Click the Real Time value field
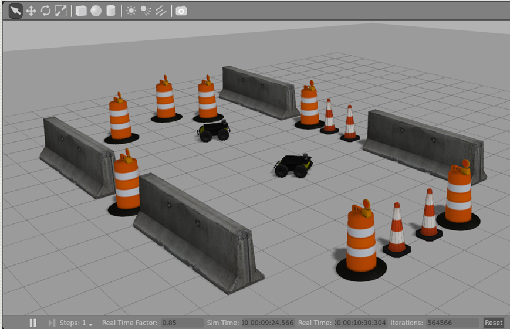This screenshot has height=329, width=510. tap(360, 323)
